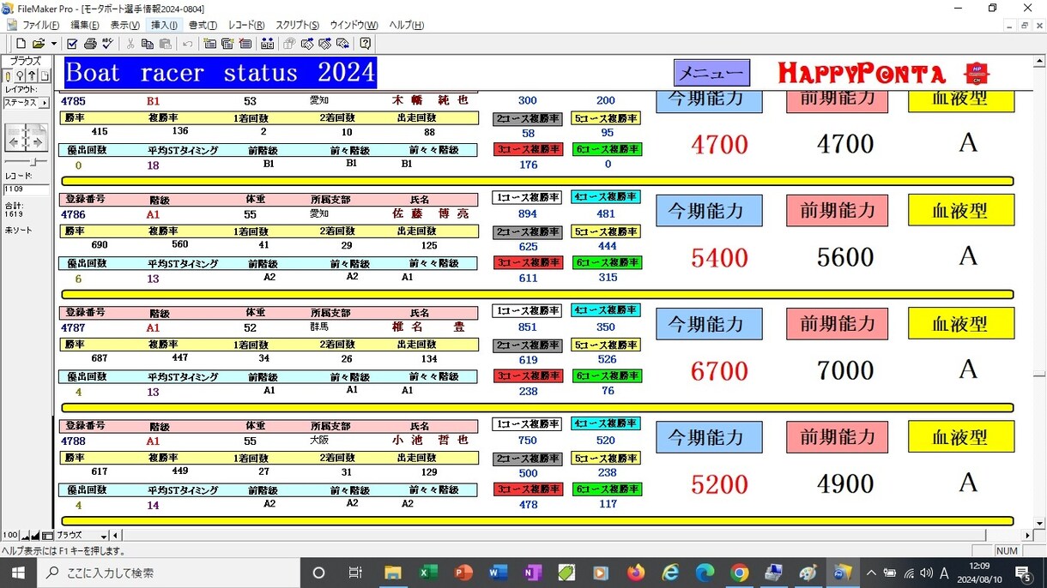Open the ブラウズ mode popup at bottom
1047x588 pixels.
82,536
